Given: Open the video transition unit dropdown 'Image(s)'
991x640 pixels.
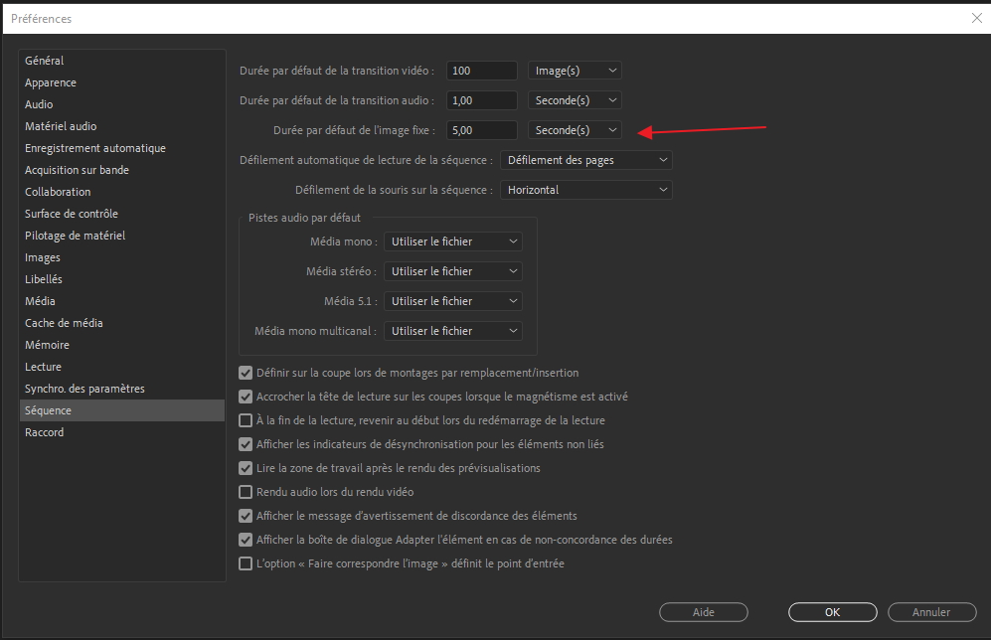Looking at the screenshot, I should 575,71.
